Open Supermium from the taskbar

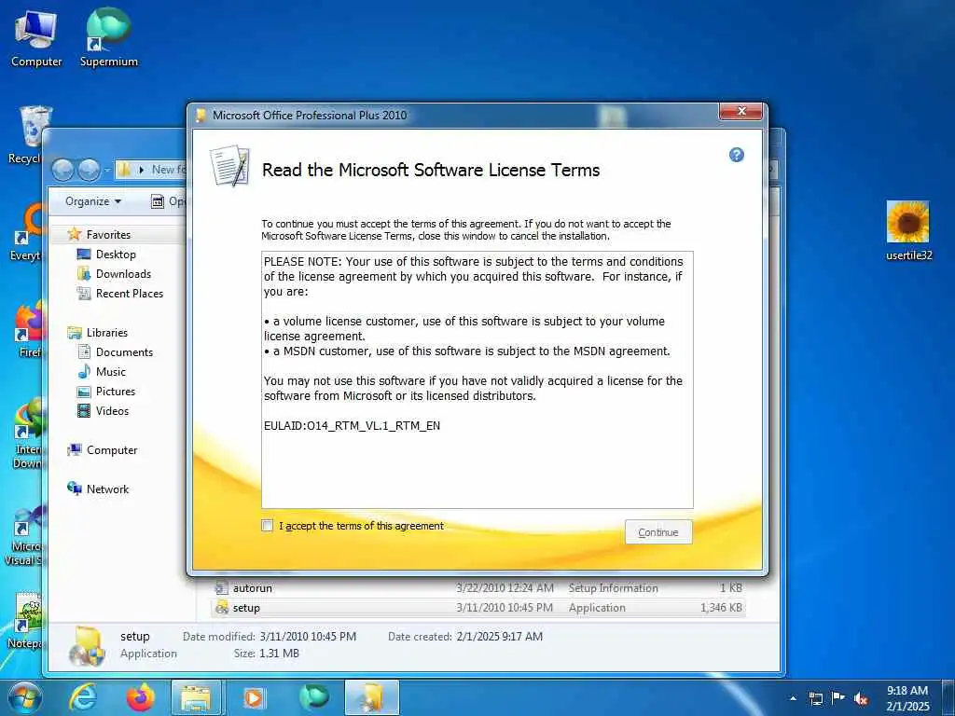coord(313,697)
